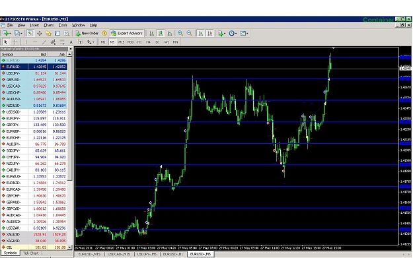
Task: Switch to Bar Chart display
Action: click(151, 33)
